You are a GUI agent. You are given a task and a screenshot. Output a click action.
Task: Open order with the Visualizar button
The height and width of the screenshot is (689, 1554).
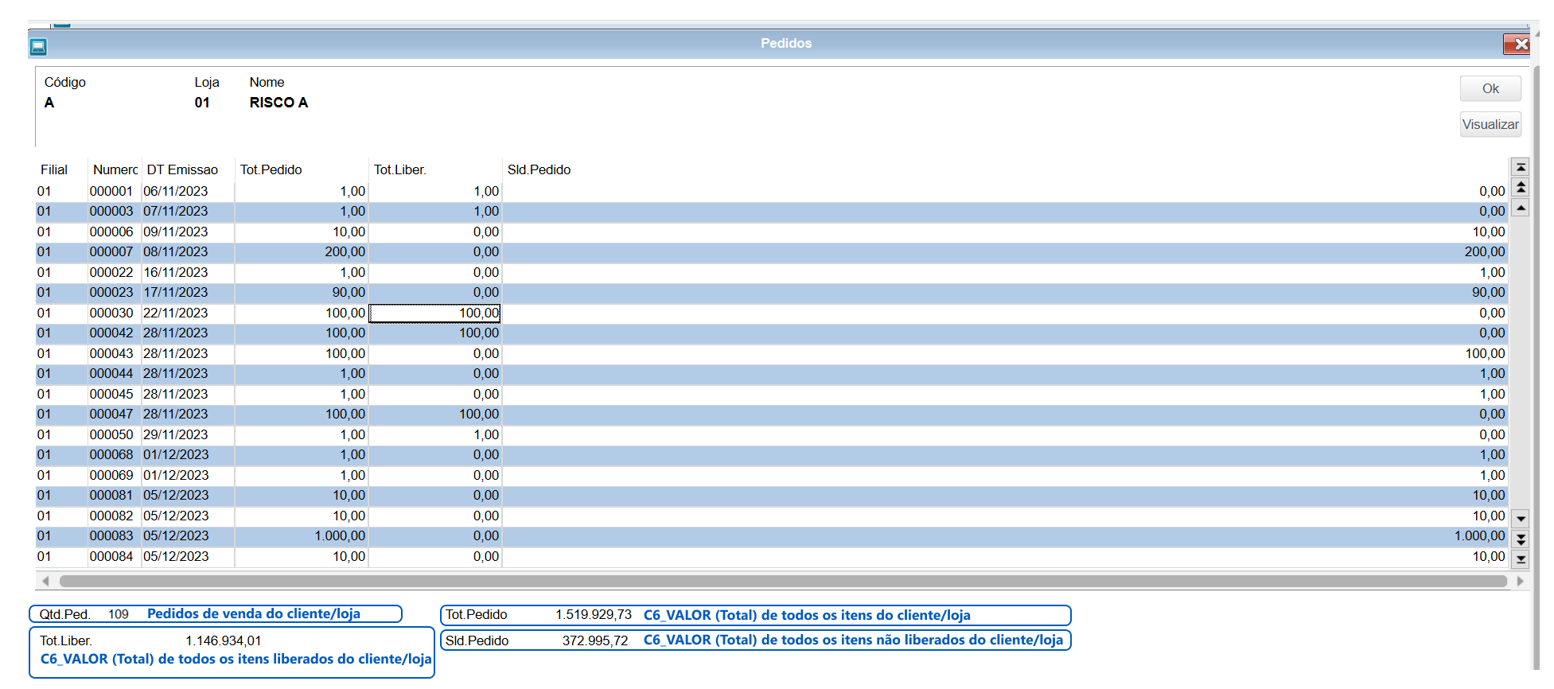(x=1490, y=124)
